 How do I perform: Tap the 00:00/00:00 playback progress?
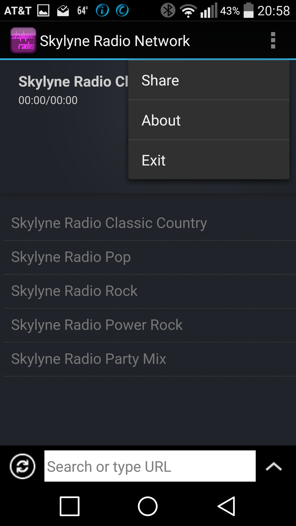[49, 100]
